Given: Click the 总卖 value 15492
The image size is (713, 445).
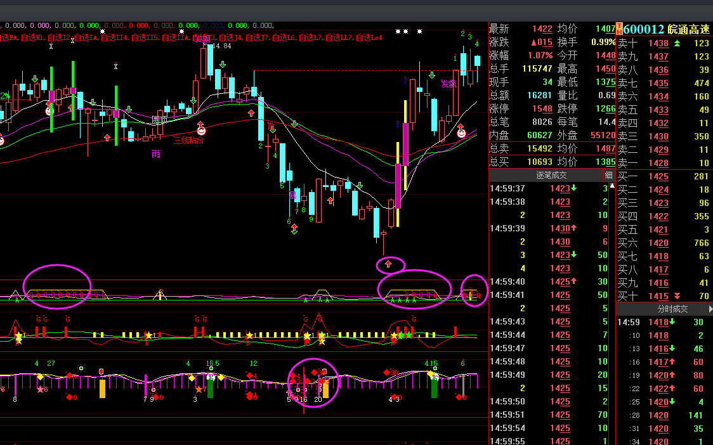Looking at the screenshot, I should pos(540,148).
